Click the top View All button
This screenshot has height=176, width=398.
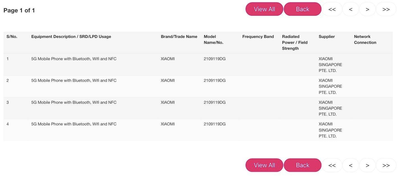(x=264, y=9)
